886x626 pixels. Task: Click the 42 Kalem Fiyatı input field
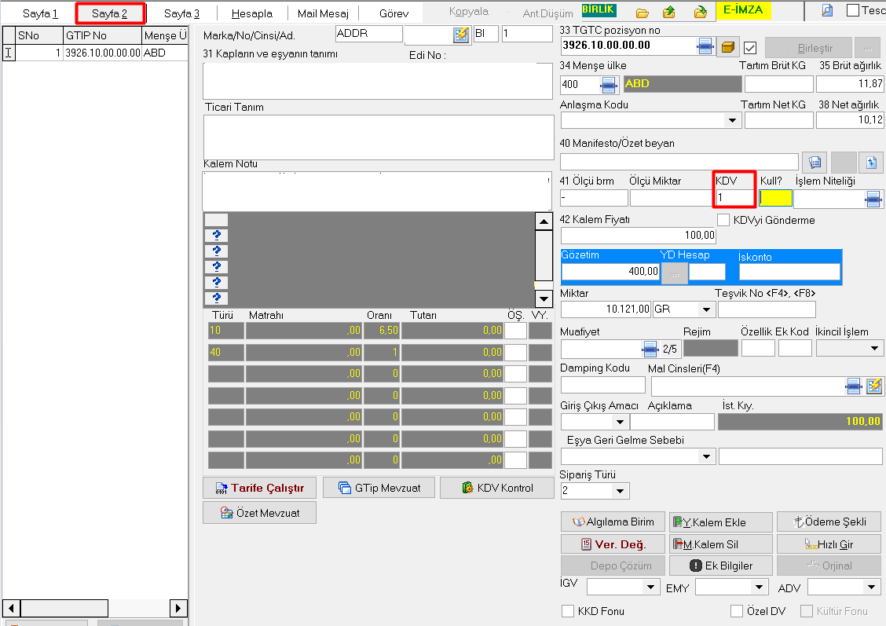pyautogui.click(x=638, y=236)
